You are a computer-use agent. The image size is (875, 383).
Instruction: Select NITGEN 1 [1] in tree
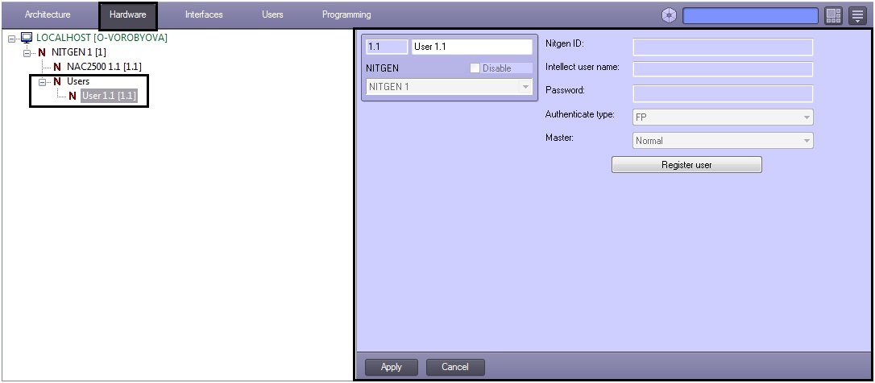click(x=79, y=52)
